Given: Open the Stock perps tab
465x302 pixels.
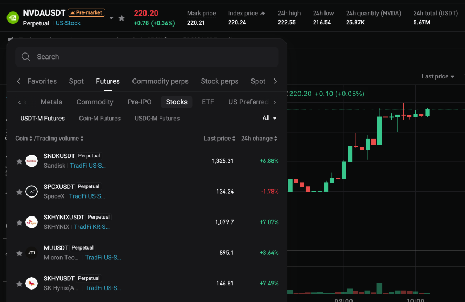Looking at the screenshot, I should (220, 81).
